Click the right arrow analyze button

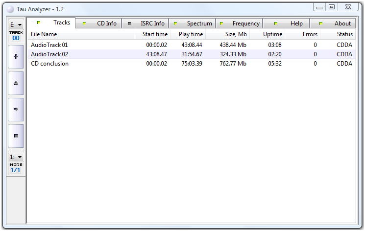(x=16, y=110)
